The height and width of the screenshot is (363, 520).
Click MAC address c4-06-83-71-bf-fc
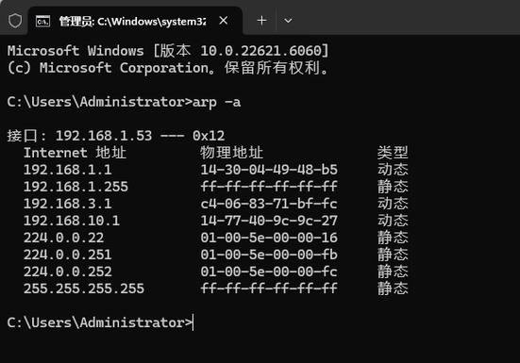[269, 204]
